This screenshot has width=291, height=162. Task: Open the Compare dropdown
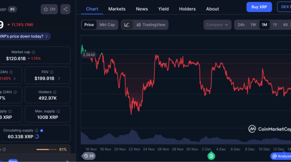pyautogui.click(x=218, y=25)
